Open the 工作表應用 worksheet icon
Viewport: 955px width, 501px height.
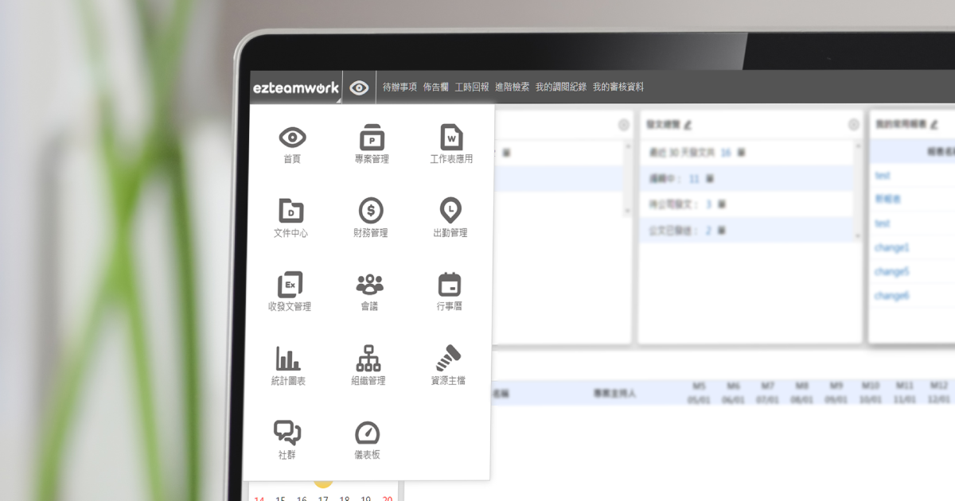[451, 138]
